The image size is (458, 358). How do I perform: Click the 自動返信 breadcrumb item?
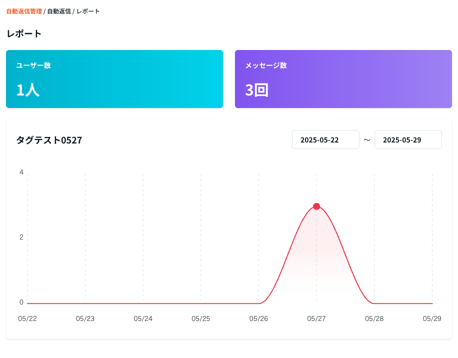(x=58, y=11)
